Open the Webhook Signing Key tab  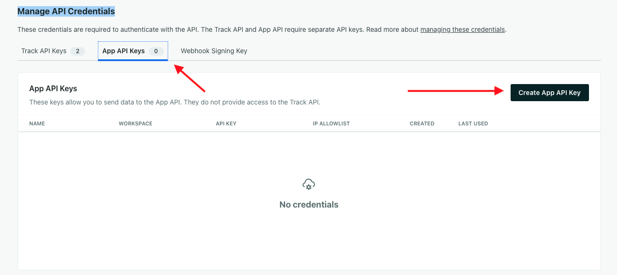coord(214,51)
